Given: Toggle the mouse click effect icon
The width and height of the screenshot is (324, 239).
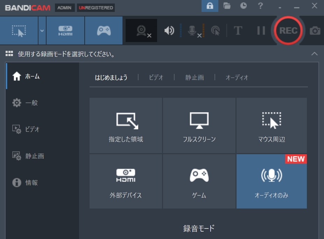Looking at the screenshot, I should [x=215, y=31].
